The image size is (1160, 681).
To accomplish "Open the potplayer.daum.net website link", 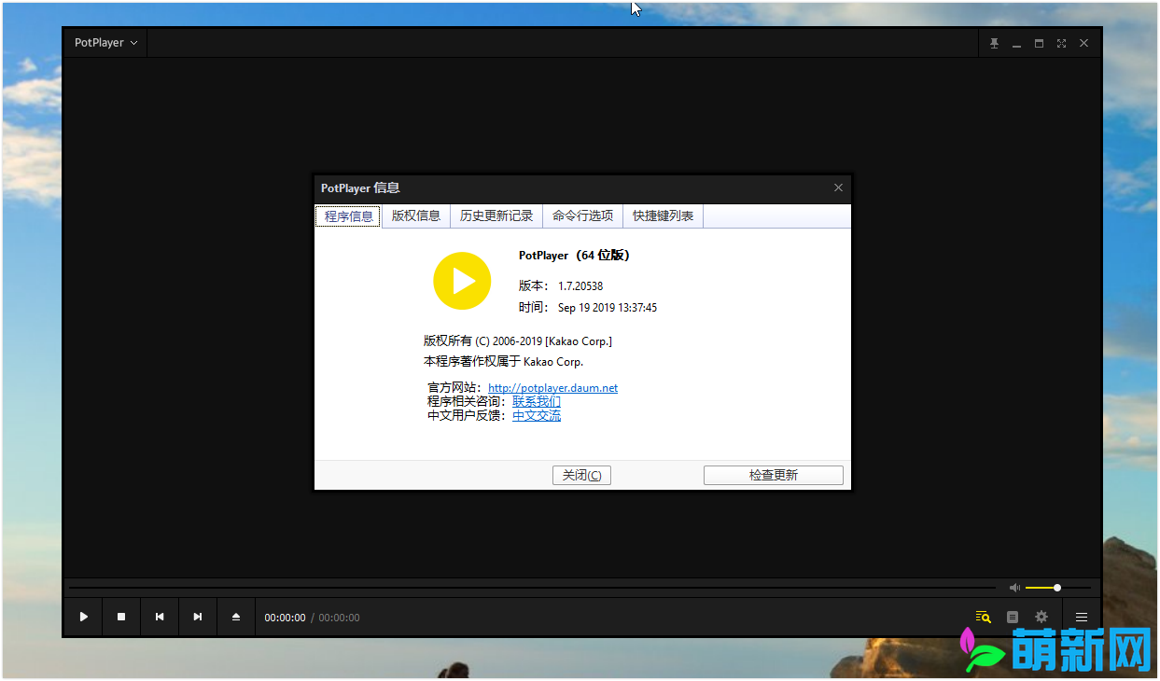I will click(x=552, y=388).
